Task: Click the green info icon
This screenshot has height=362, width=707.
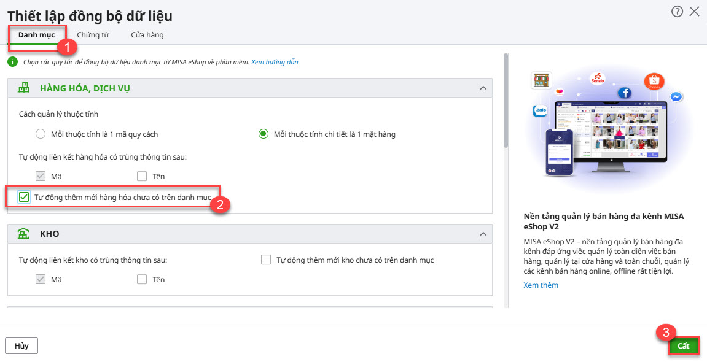Action: click(x=12, y=62)
